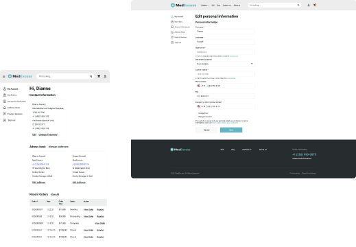Open the Department dropdown in the edit form
This screenshot has height=247, width=356.
pyautogui.click(x=225, y=64)
